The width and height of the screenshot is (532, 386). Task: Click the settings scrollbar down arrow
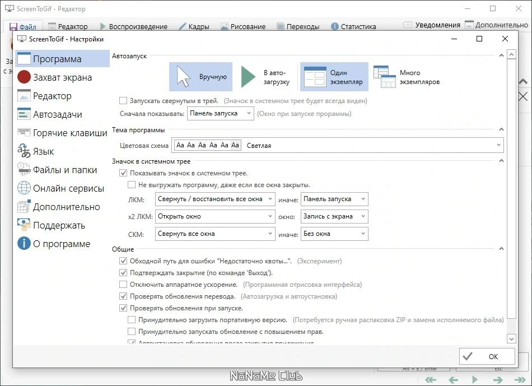pyautogui.click(x=512, y=338)
